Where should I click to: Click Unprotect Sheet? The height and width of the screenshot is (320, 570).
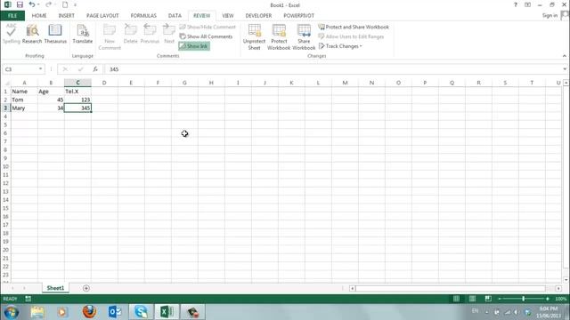pyautogui.click(x=254, y=36)
